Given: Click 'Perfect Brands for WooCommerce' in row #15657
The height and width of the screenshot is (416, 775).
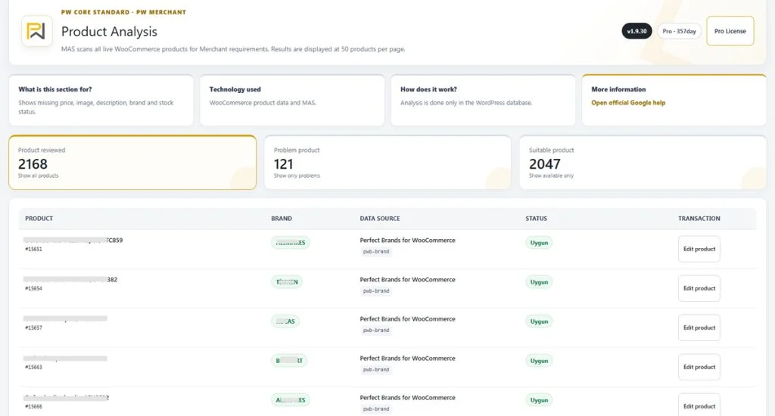Looking at the screenshot, I should coord(407,319).
